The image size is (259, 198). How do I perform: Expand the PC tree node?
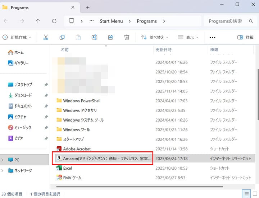pyautogui.click(x=3, y=160)
